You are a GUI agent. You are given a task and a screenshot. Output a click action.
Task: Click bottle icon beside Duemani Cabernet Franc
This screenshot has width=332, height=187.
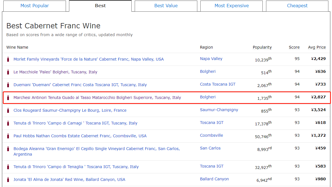(x=8, y=85)
